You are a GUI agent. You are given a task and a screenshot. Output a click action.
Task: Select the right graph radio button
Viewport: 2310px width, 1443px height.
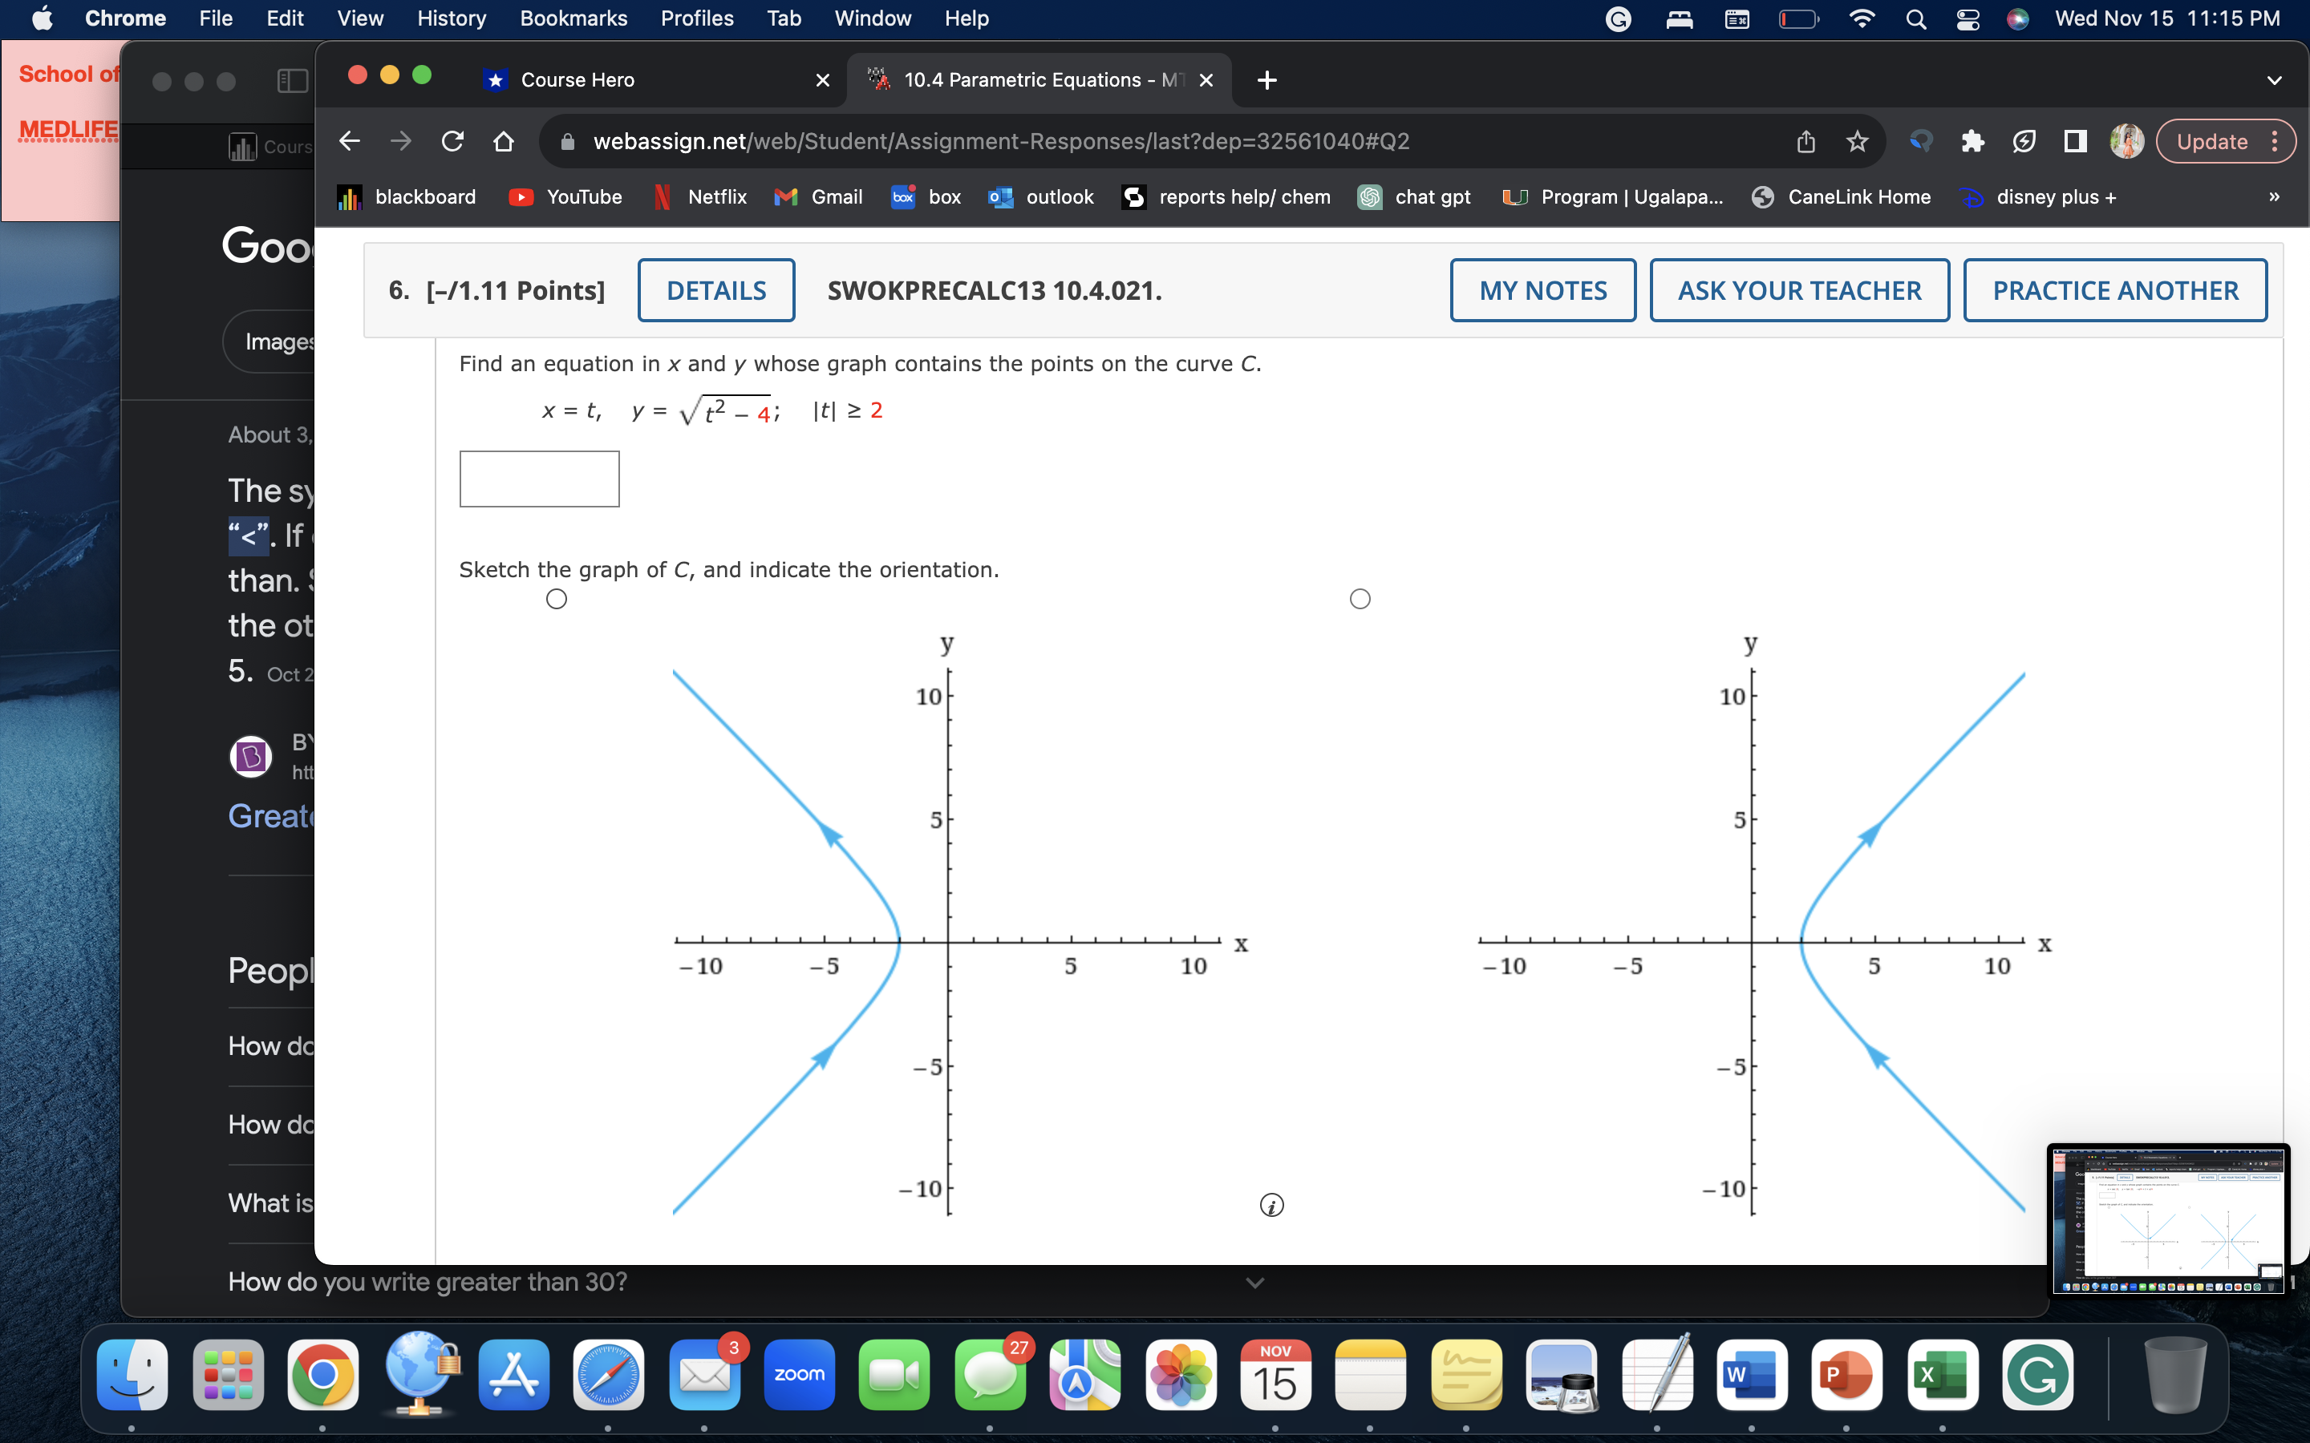[x=1360, y=598]
